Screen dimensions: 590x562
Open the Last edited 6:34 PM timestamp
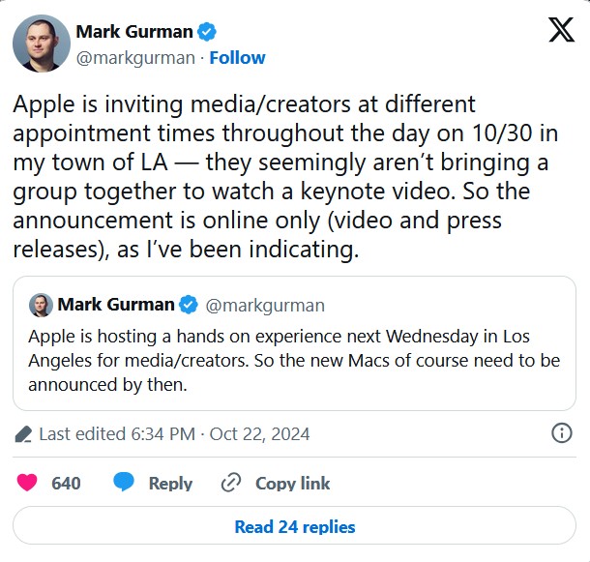[x=174, y=433]
